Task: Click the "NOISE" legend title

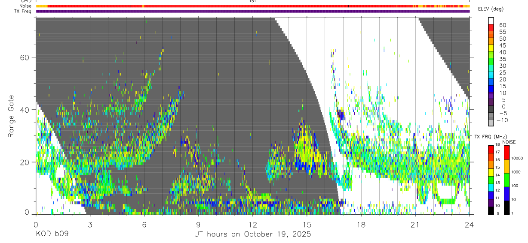Action: (509, 142)
